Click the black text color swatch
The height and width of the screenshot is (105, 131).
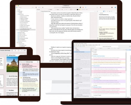click(77, 10)
